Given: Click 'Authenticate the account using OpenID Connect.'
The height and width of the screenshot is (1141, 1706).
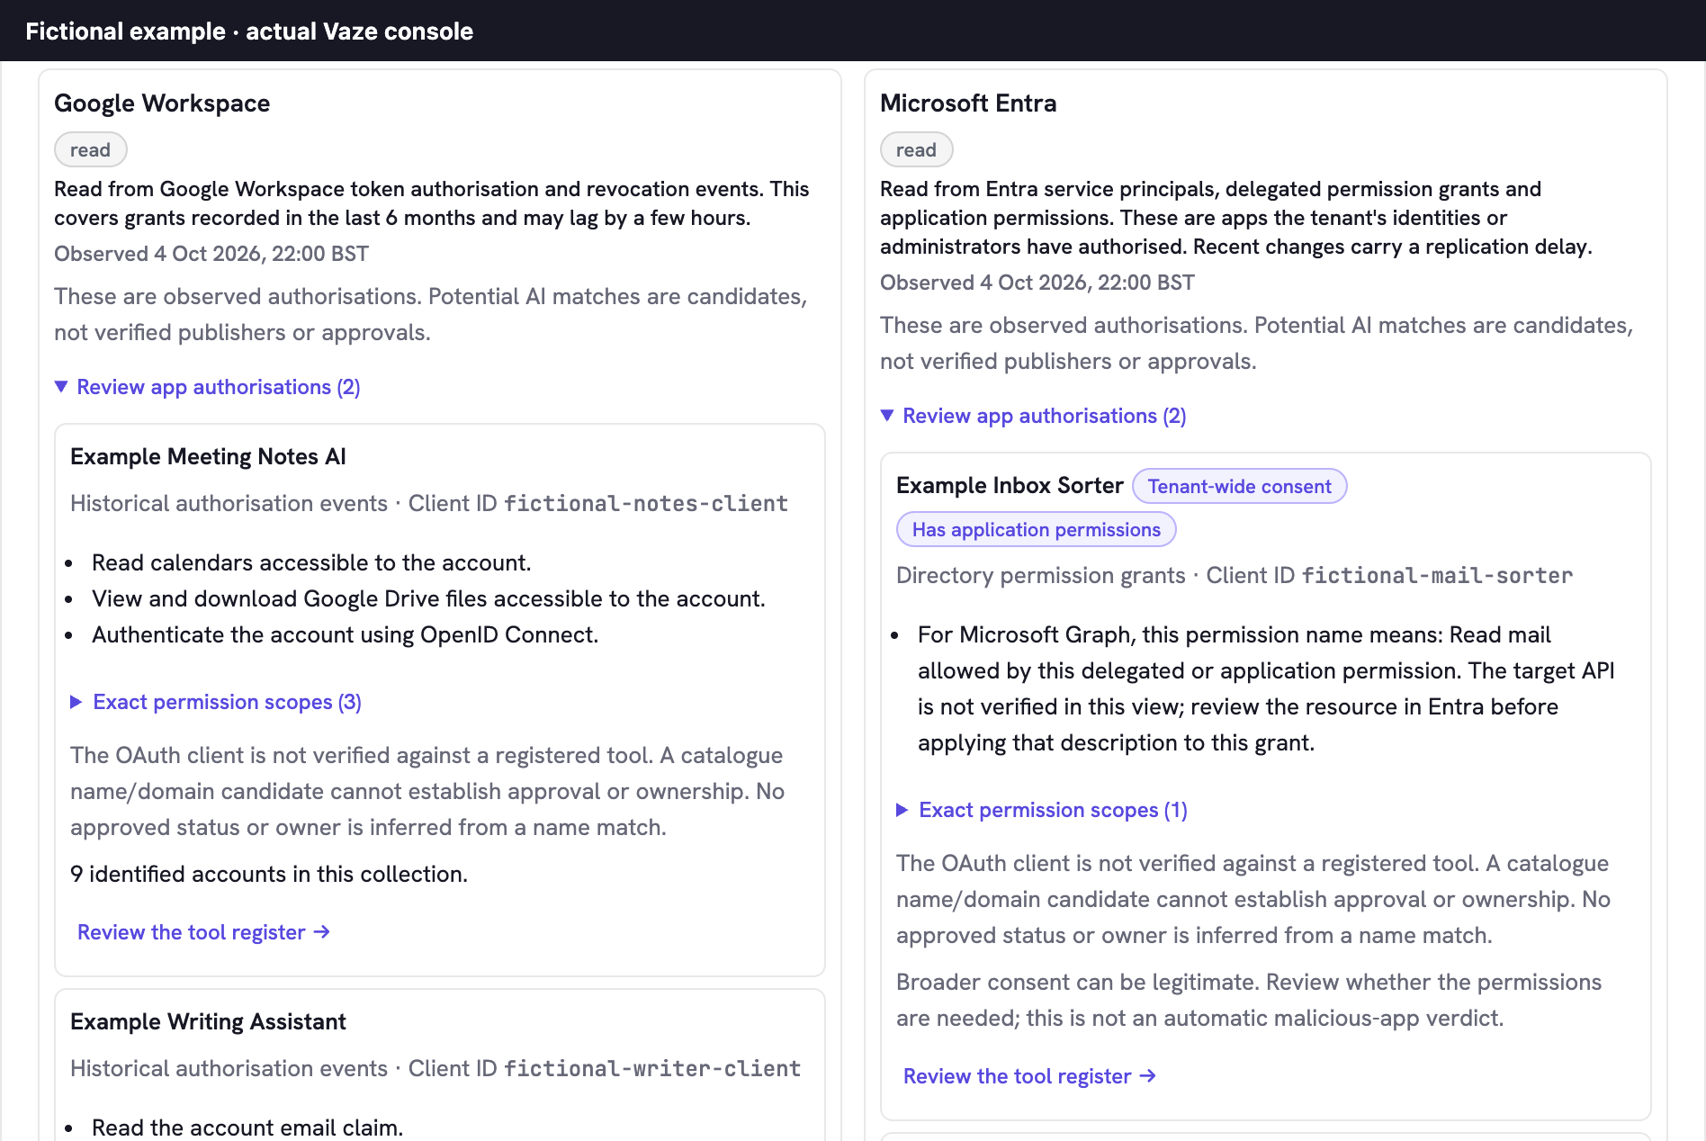Looking at the screenshot, I should 345,634.
